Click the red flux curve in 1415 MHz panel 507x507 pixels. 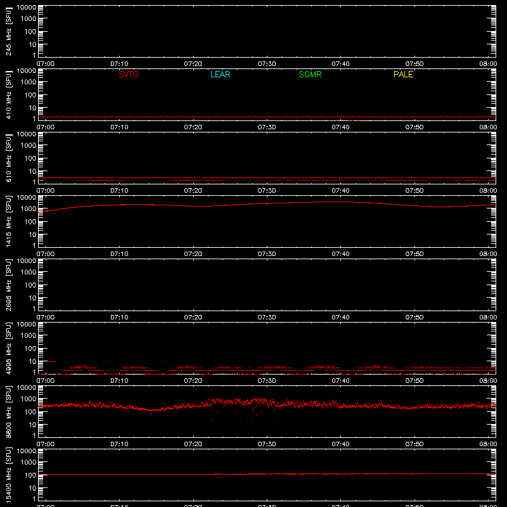[267, 203]
